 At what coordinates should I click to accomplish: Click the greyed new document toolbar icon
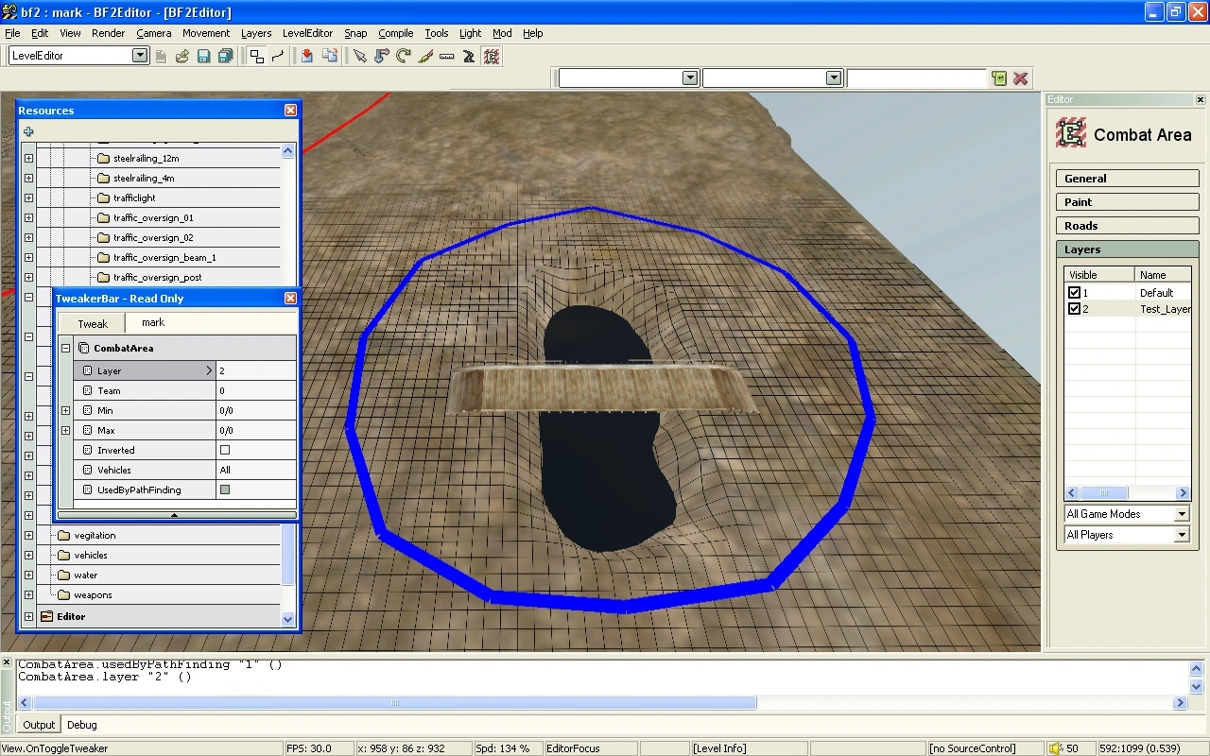point(162,56)
